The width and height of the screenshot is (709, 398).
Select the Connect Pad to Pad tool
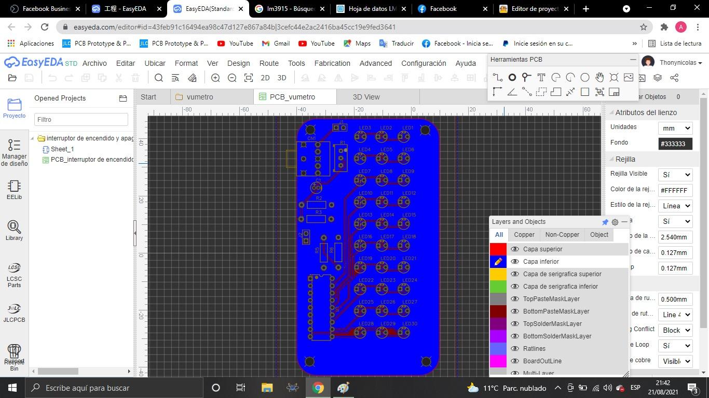coord(527,92)
